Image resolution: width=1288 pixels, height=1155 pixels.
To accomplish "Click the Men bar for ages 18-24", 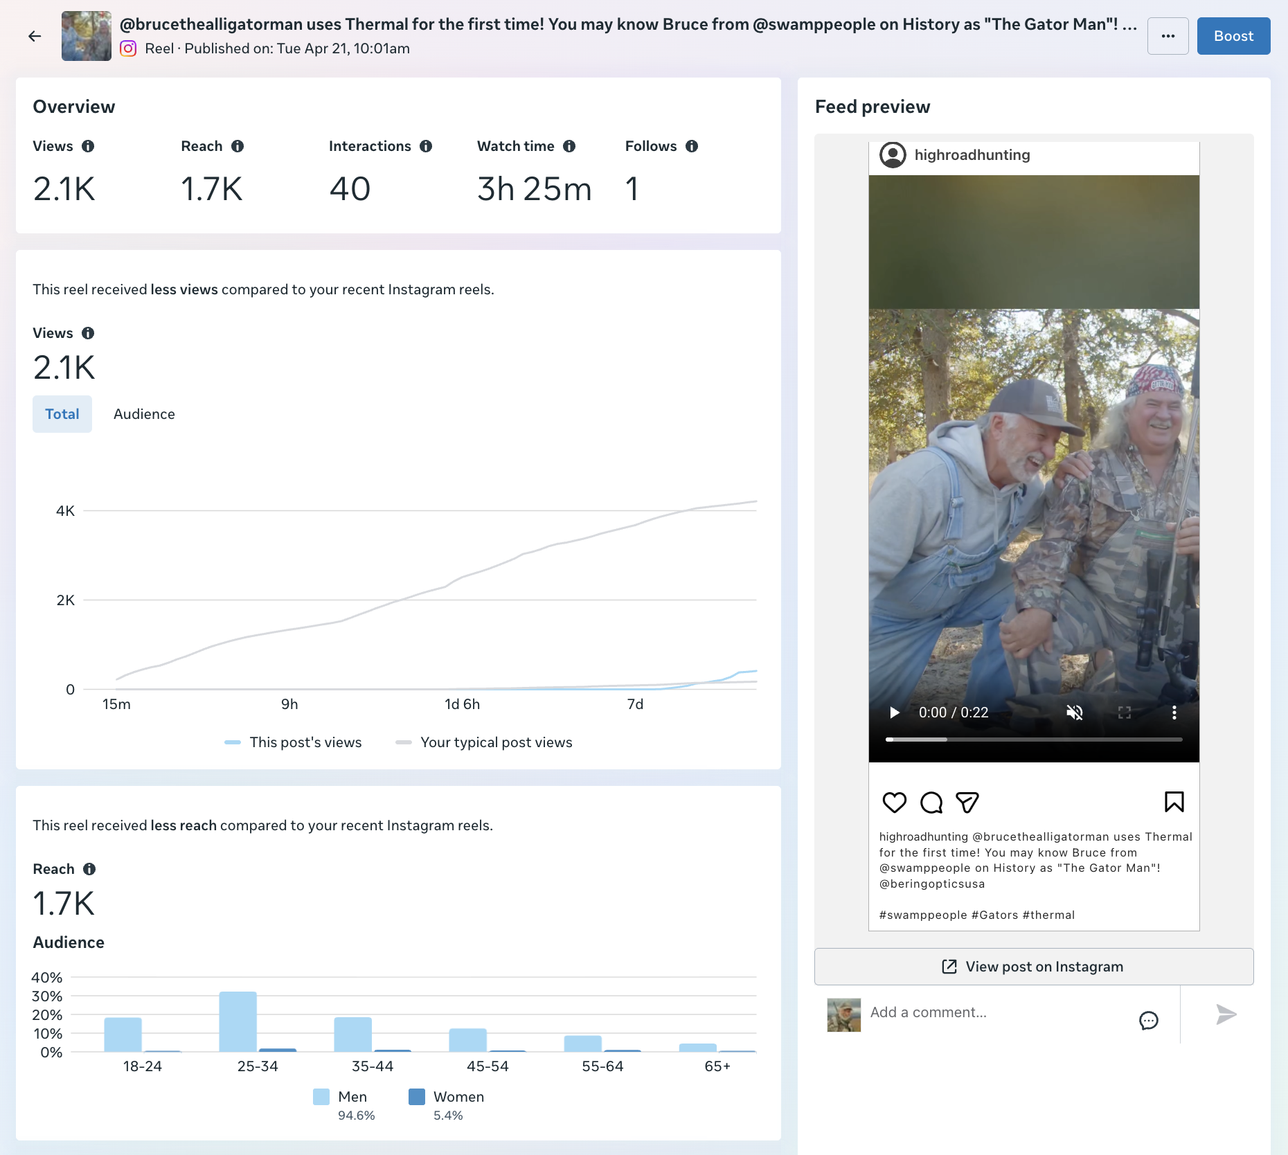I will pyautogui.click(x=123, y=1035).
